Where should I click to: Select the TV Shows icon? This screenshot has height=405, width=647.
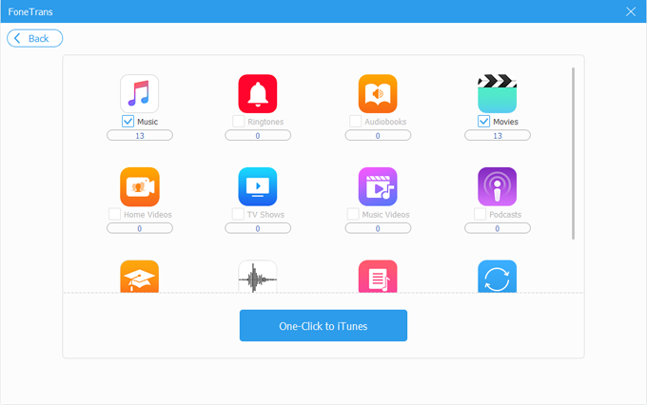click(x=257, y=186)
